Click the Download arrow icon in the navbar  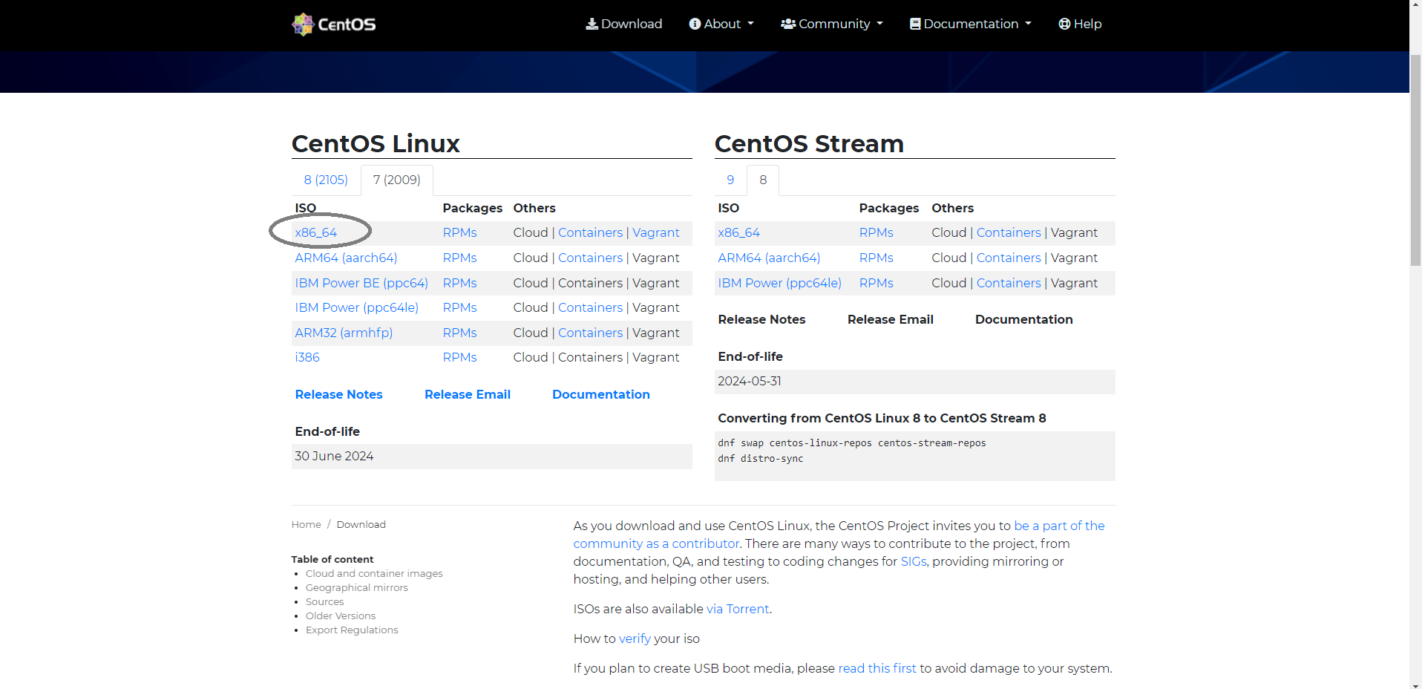coord(592,24)
